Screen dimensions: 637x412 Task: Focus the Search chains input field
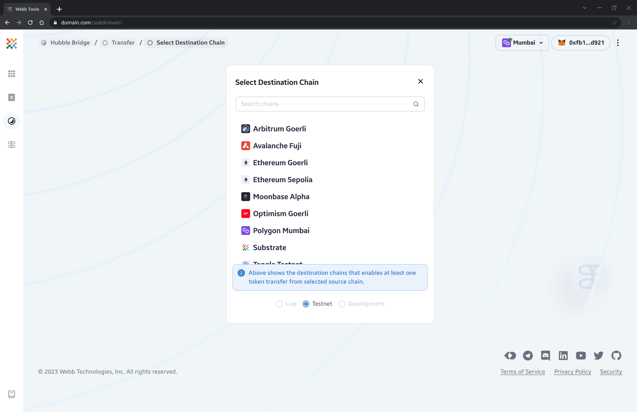pos(330,104)
